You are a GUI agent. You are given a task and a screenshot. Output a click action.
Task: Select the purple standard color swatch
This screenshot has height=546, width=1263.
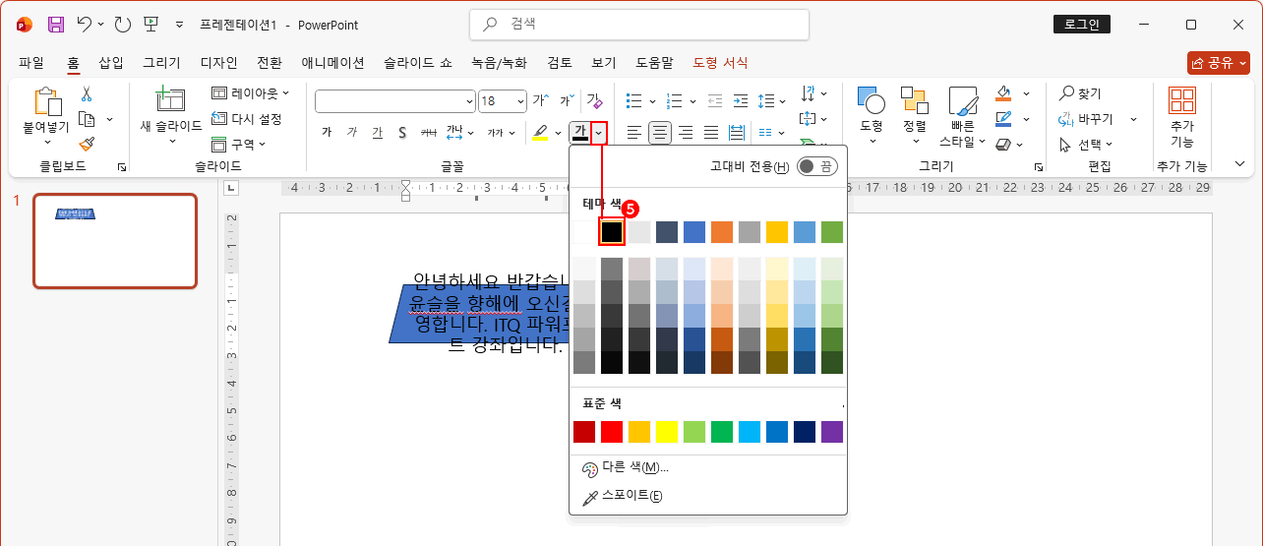[x=832, y=432]
